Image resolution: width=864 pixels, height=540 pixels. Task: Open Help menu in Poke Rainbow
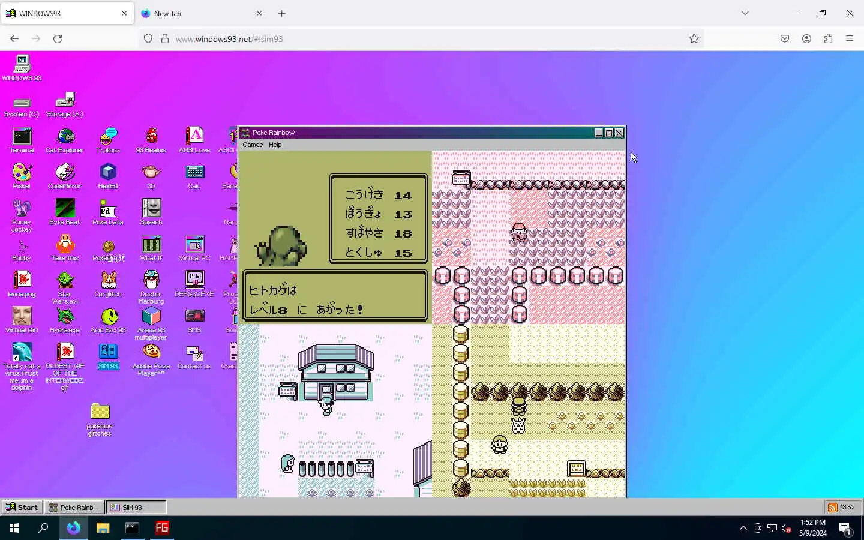[275, 145]
